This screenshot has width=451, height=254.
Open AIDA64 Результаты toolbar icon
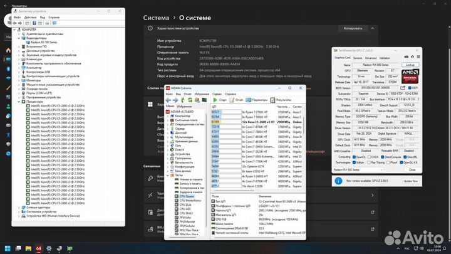click(272, 100)
